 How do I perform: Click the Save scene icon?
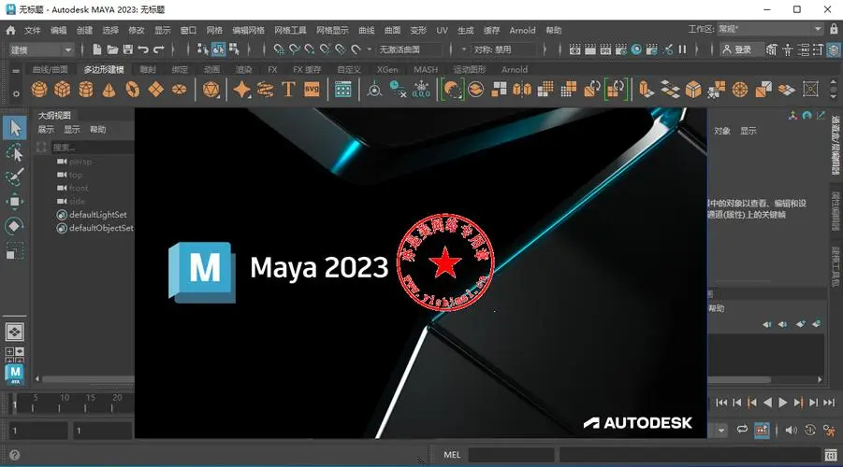[127, 49]
